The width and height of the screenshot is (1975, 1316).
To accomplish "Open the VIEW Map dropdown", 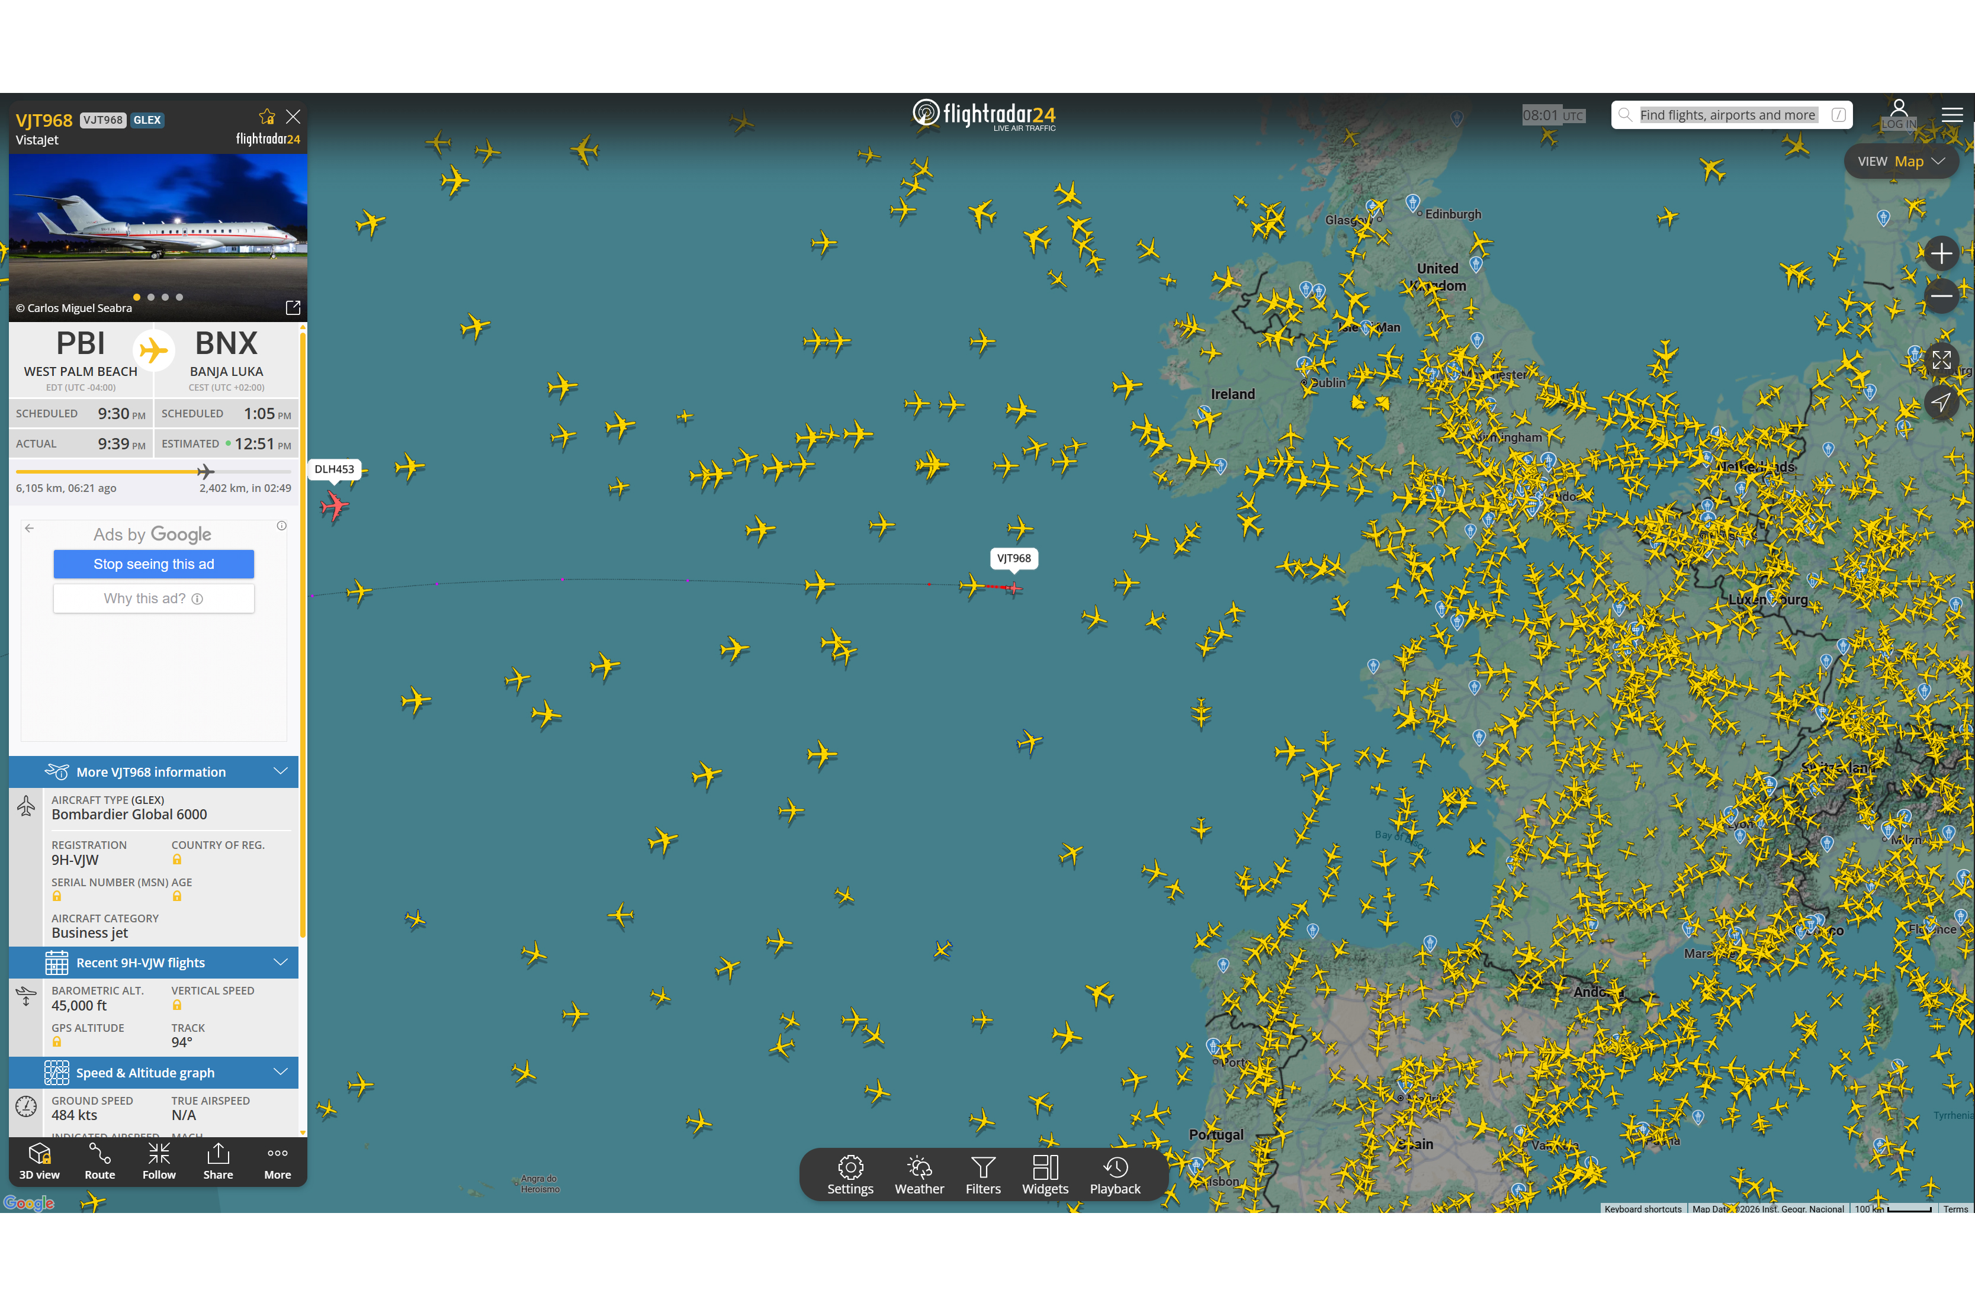I will click(x=1901, y=161).
